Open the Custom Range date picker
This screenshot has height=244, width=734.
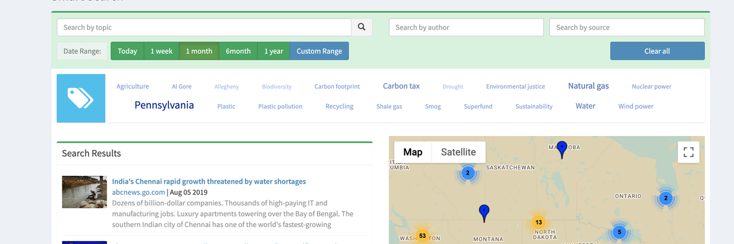(x=319, y=51)
